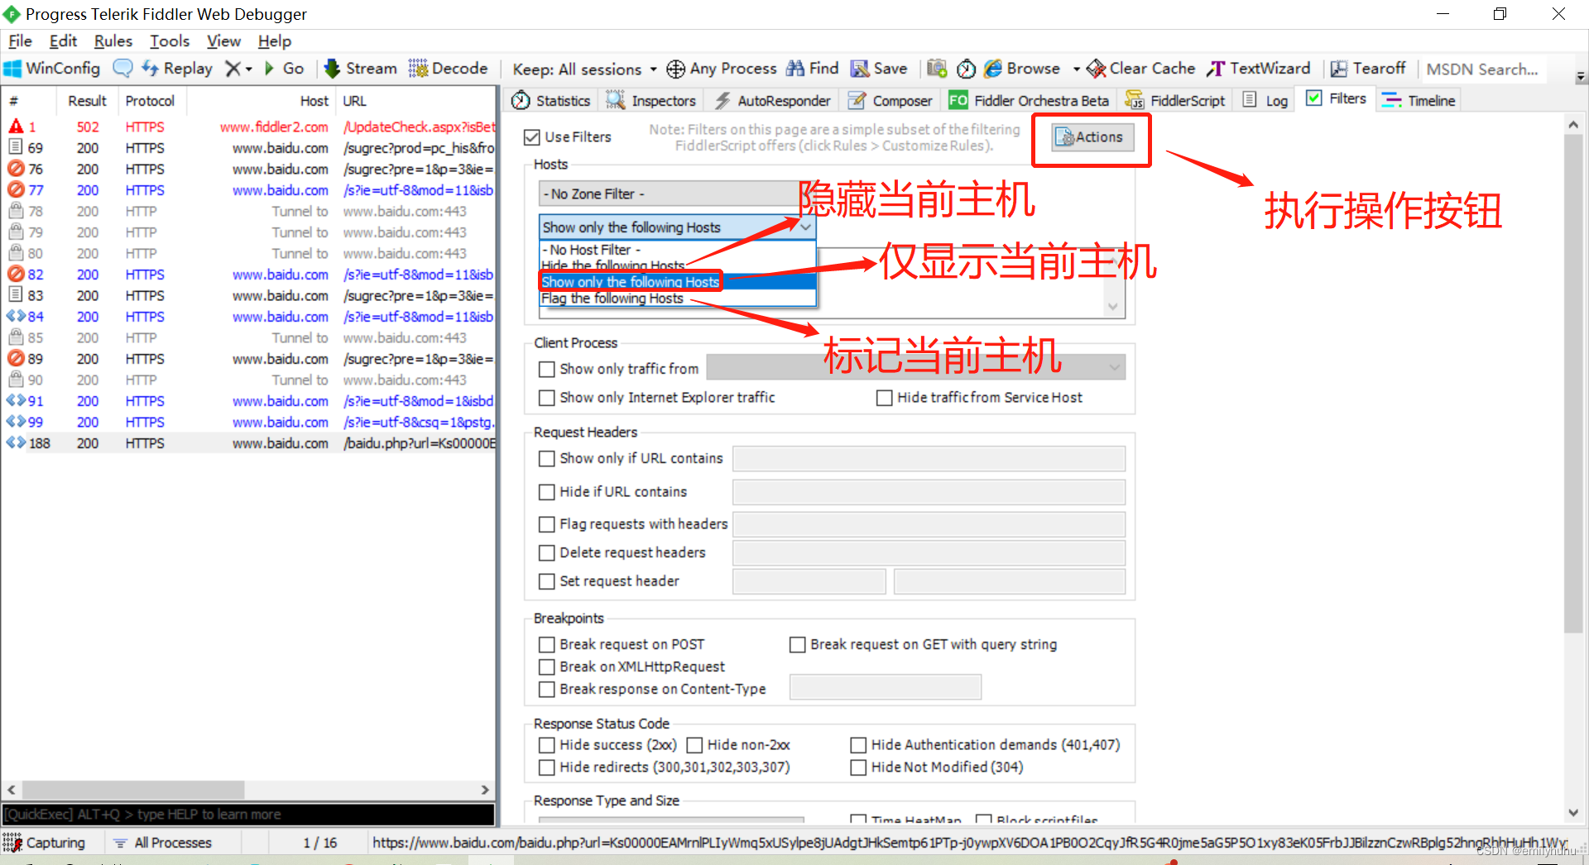The image size is (1589, 865).
Task: Enable Flag requests with headers
Action: pyautogui.click(x=546, y=524)
